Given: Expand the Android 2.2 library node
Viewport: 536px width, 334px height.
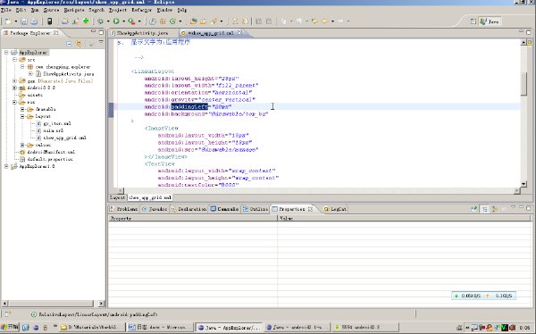Looking at the screenshot, I should tap(14, 88).
